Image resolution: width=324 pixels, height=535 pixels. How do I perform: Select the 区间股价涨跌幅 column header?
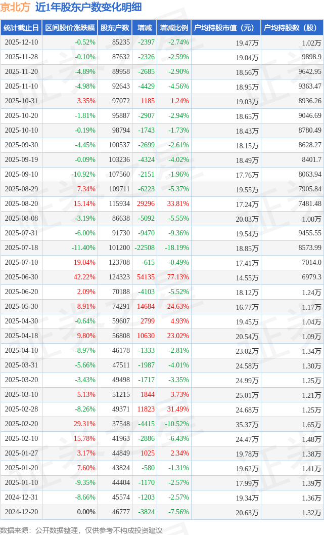click(x=70, y=28)
